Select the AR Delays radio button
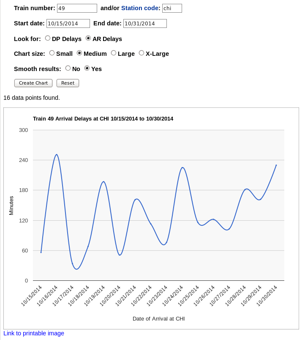The image size is (305, 340). pos(88,38)
